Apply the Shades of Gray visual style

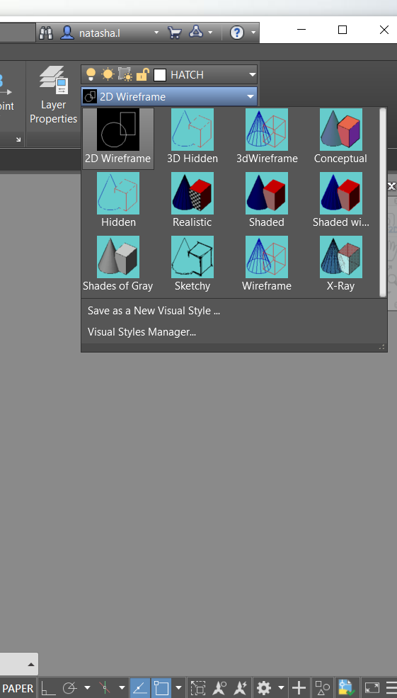click(118, 265)
